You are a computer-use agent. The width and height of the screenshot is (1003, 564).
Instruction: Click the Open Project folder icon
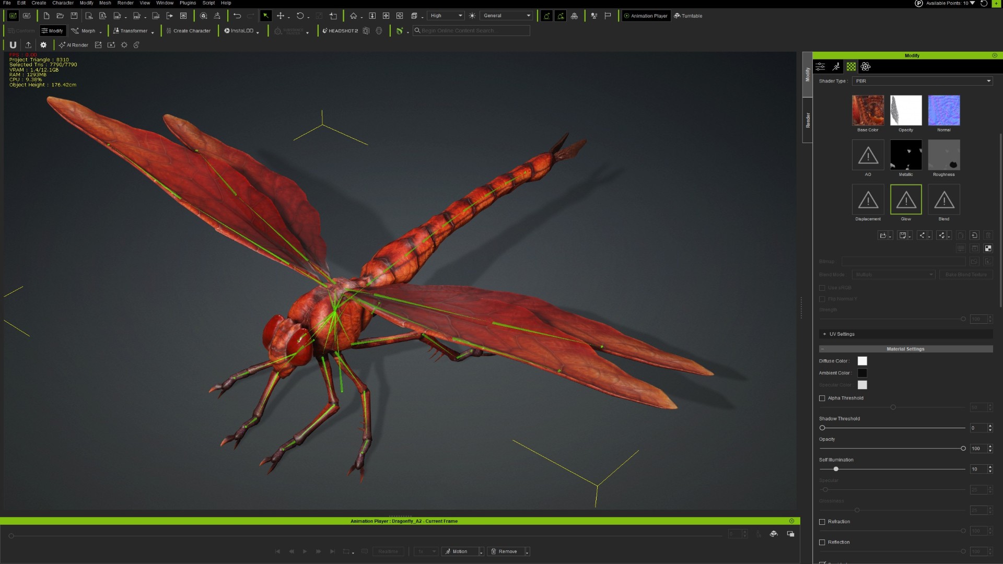60,16
